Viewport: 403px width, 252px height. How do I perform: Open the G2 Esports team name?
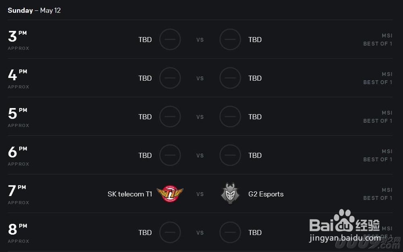[266, 194]
